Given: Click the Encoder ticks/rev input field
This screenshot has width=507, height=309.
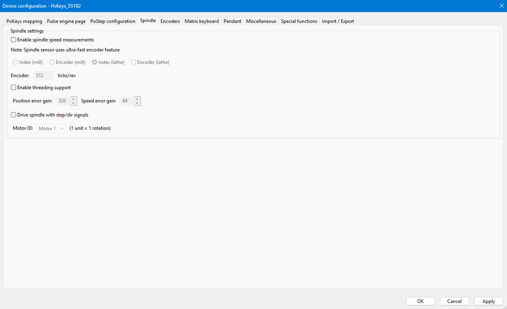Looking at the screenshot, I should 44,75.
